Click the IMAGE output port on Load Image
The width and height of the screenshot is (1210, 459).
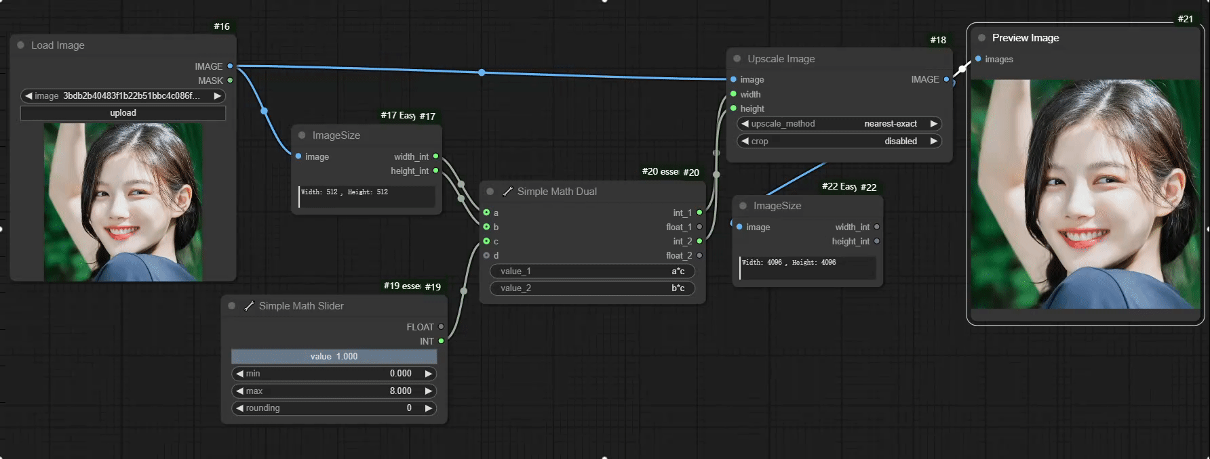point(230,66)
